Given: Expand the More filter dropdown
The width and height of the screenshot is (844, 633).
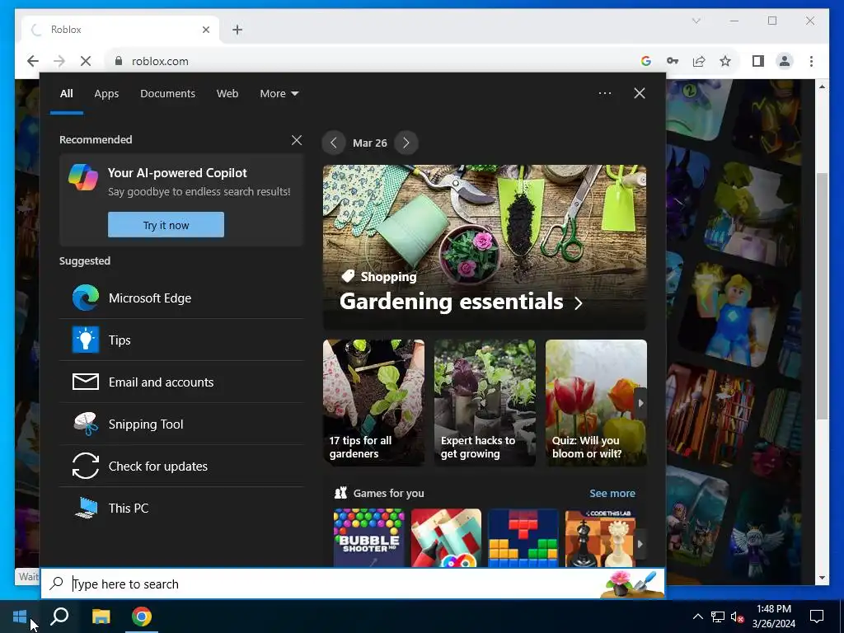Looking at the screenshot, I should [x=279, y=94].
